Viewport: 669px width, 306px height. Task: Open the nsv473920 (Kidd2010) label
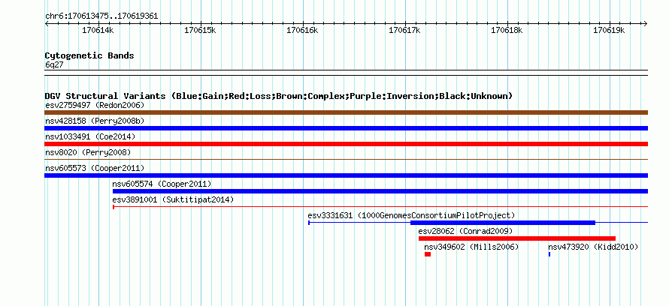[x=593, y=247]
